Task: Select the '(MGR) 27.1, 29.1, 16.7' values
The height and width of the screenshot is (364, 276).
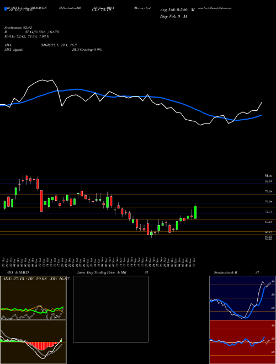Action: [x=59, y=45]
